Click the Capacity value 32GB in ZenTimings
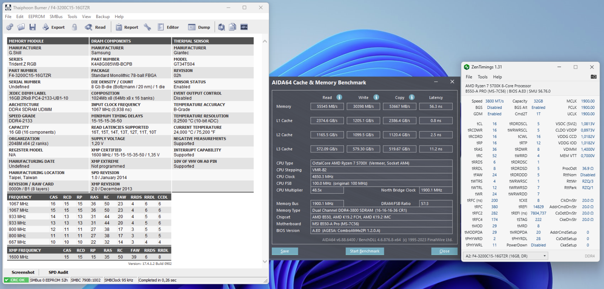The height and width of the screenshot is (289, 604). (x=538, y=101)
